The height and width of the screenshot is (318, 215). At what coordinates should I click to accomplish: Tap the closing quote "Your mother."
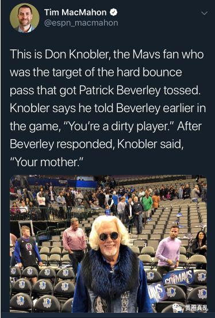click(47, 162)
